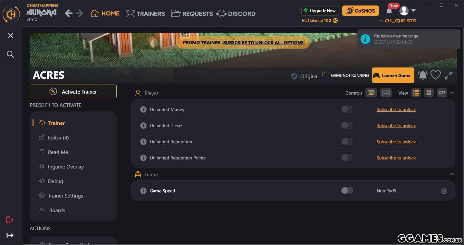This screenshot has height=245, width=464.
Task: Click the new message notification popup
Action: [x=409, y=39]
